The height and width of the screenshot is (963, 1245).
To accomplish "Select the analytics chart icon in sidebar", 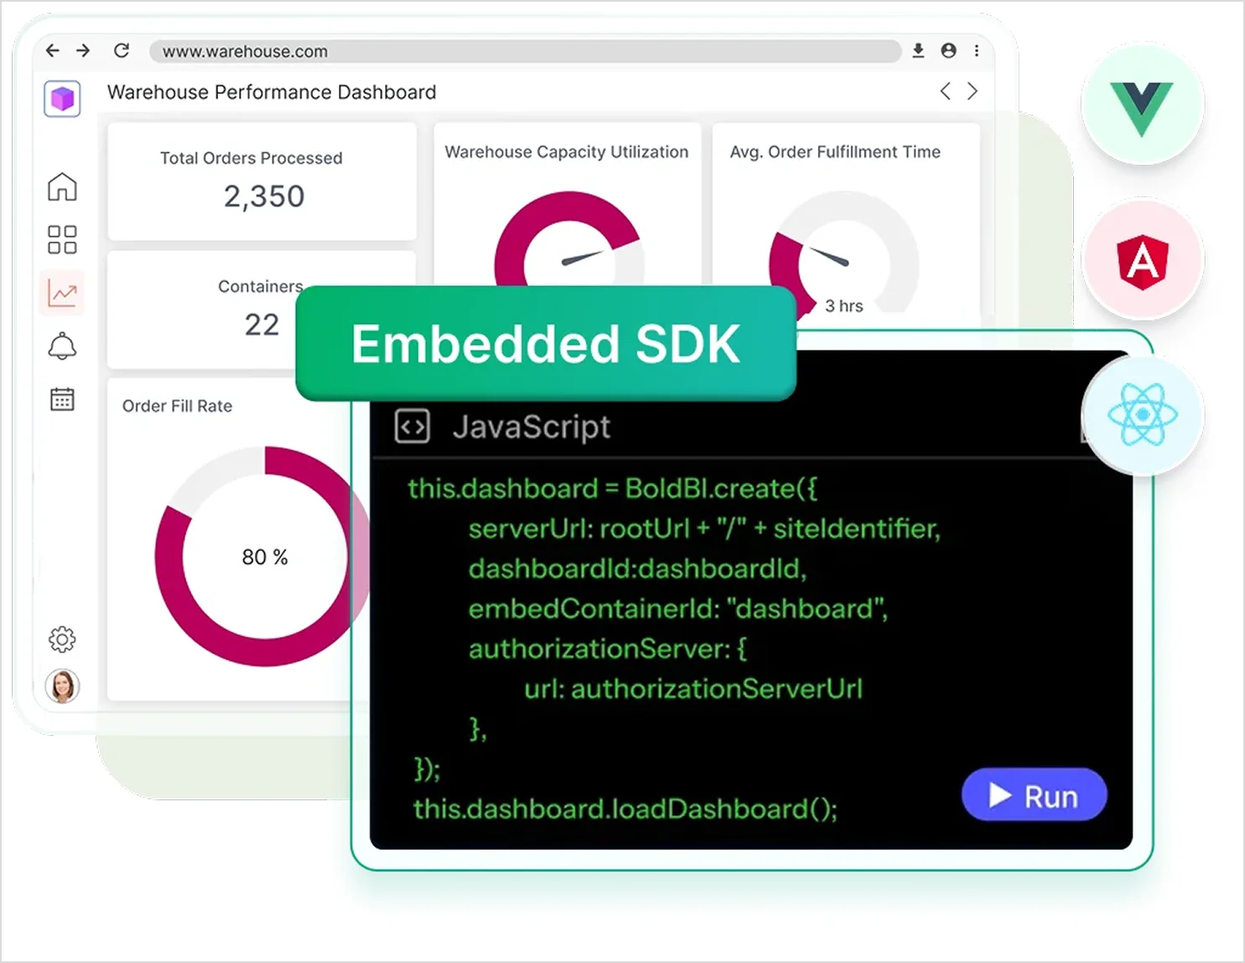I will [62, 293].
